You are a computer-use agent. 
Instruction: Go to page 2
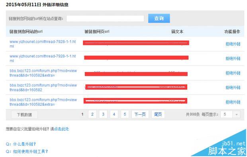pyautogui.click(x=92, y=114)
